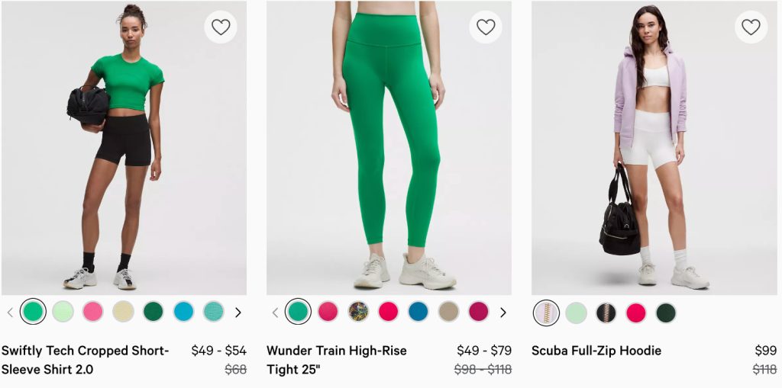Show previous colors for Swiftly Tech shirt

click(x=10, y=313)
